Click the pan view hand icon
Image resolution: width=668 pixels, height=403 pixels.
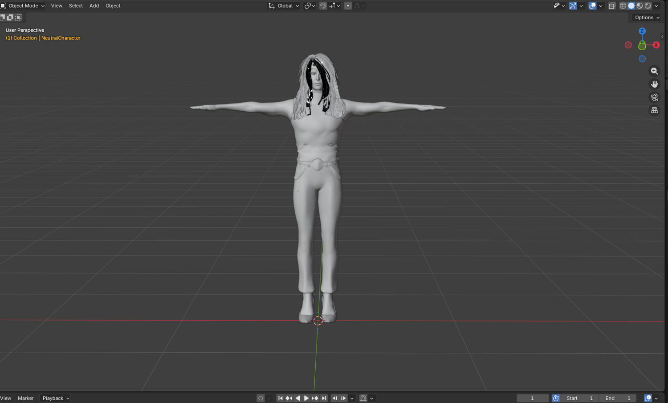point(654,84)
